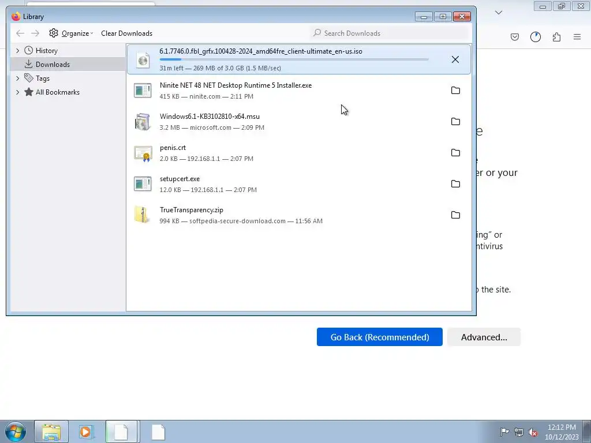Show setupcert.exe in its folder
The height and width of the screenshot is (443, 591).
pos(455,184)
